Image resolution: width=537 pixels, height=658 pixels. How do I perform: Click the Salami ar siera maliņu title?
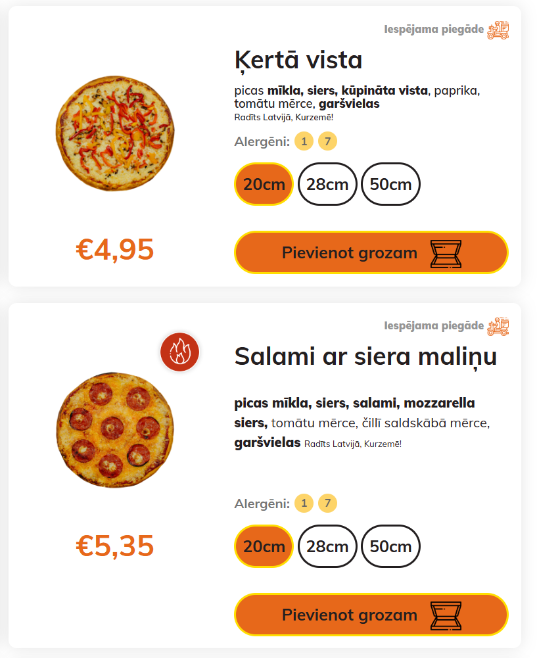click(x=365, y=357)
